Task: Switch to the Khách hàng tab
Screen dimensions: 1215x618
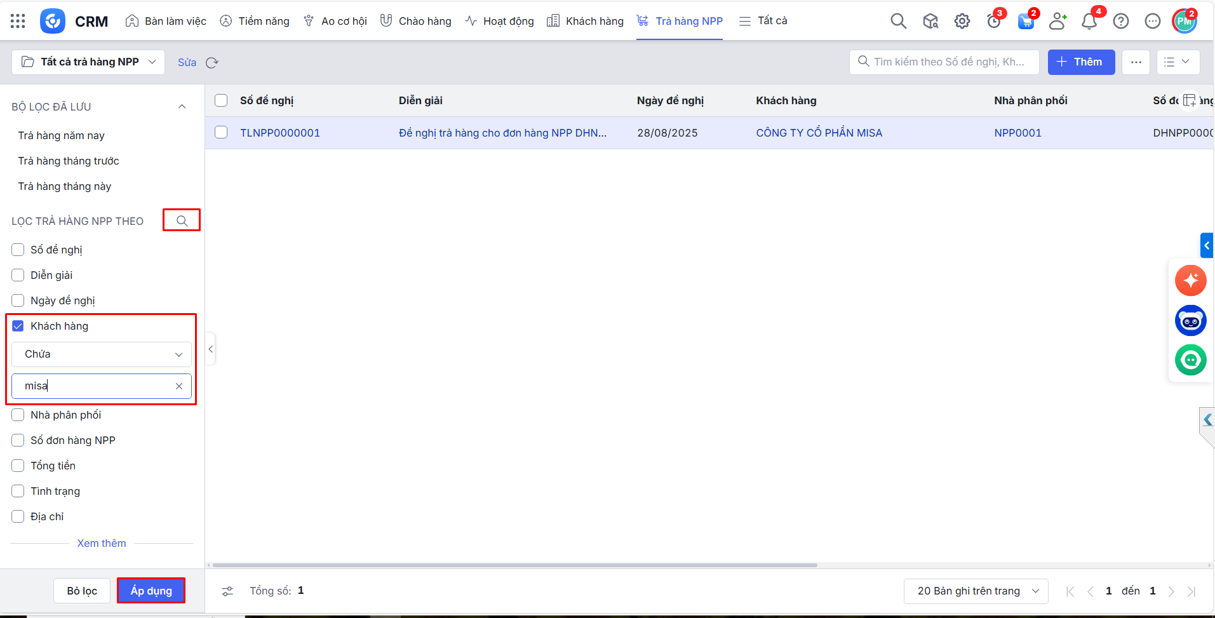Action: click(585, 21)
